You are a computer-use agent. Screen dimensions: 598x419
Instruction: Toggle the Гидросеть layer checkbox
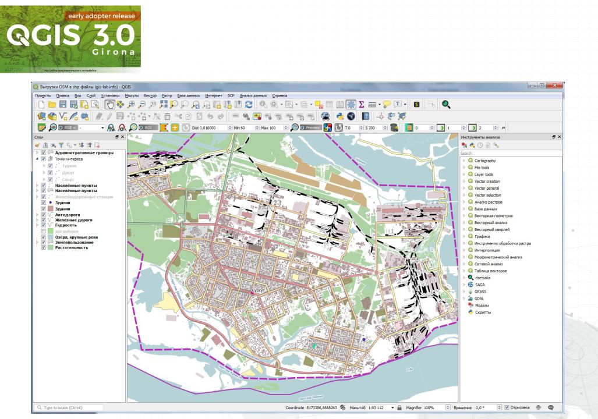pos(44,225)
